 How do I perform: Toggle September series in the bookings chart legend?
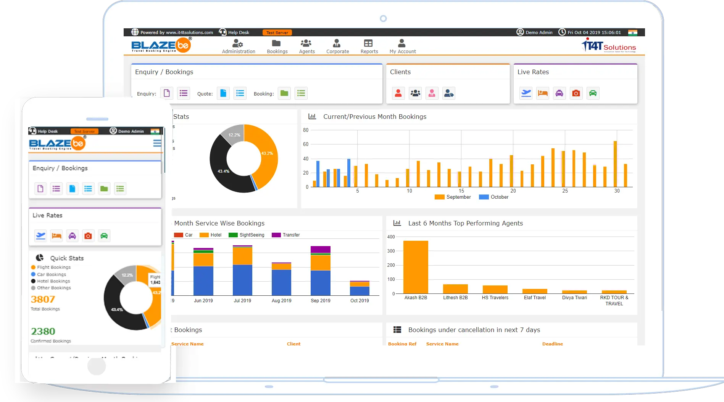453,197
